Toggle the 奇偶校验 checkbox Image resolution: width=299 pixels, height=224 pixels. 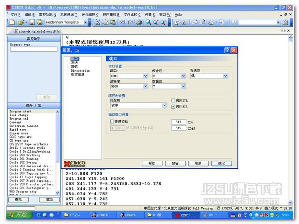point(112,122)
